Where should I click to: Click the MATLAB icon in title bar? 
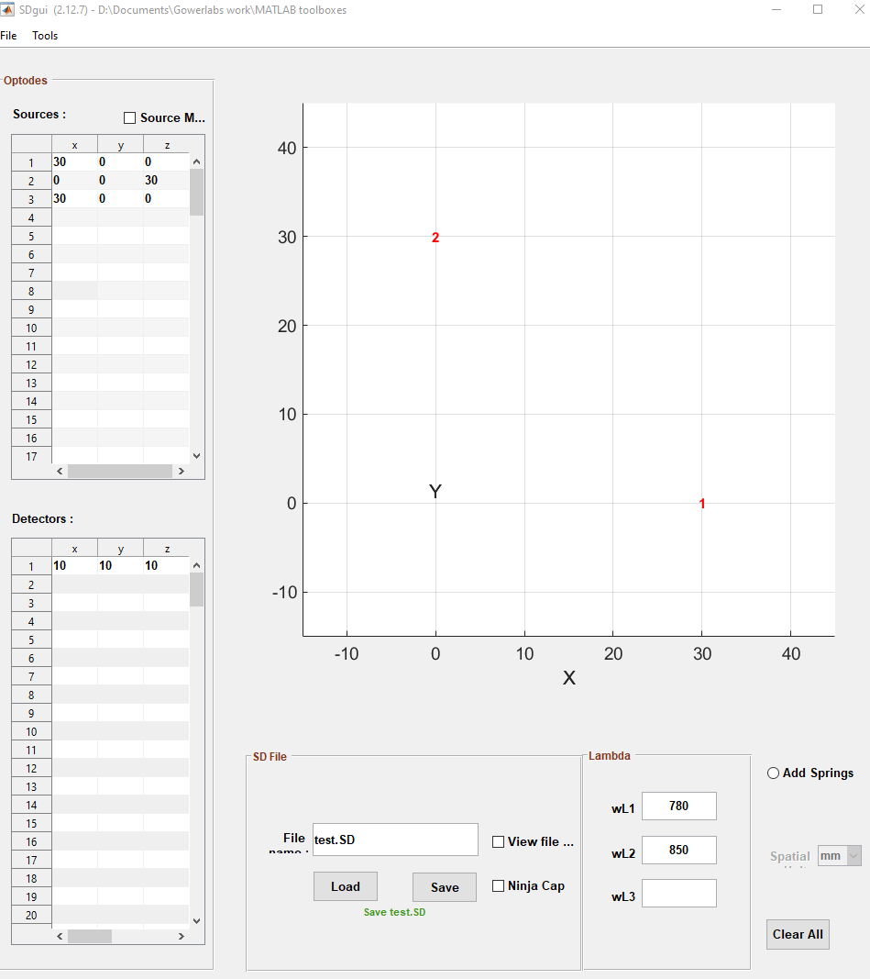[7, 9]
